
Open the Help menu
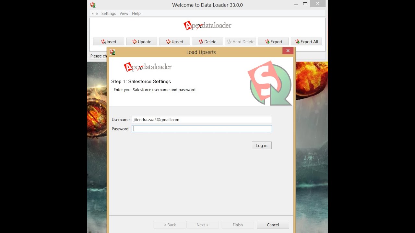coord(136,13)
